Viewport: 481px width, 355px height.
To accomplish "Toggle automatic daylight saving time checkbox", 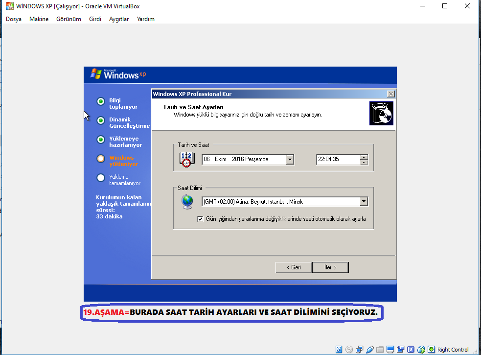I will (x=200, y=219).
